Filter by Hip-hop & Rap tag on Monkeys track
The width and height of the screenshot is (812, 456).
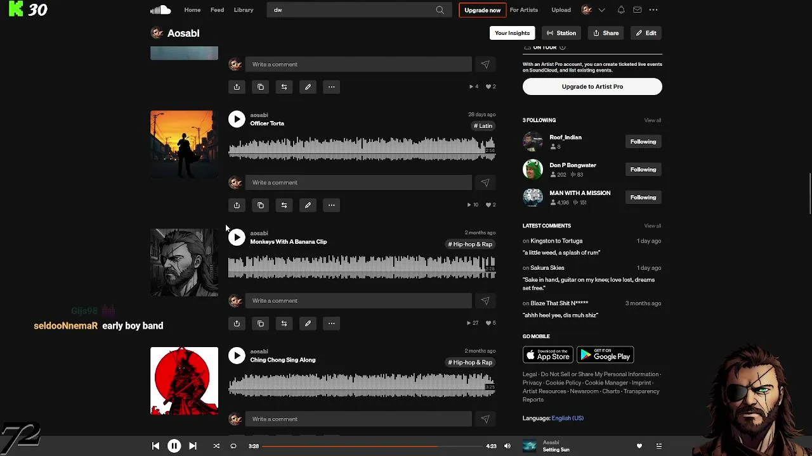(470, 244)
